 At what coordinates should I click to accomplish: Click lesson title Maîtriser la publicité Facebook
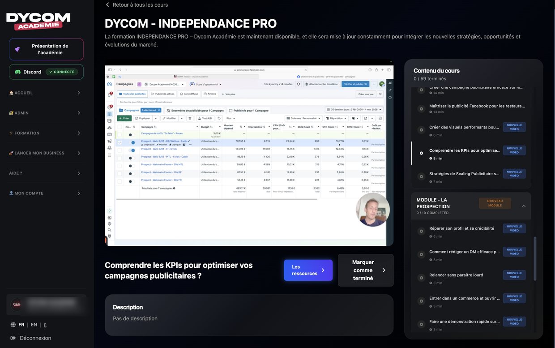pyautogui.click(x=477, y=106)
